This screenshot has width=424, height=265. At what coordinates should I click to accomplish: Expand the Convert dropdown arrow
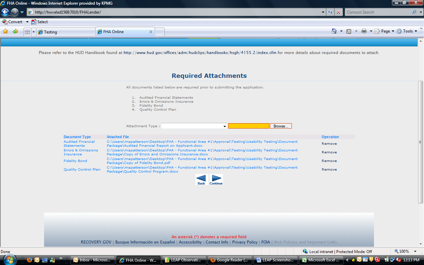(x=27, y=22)
